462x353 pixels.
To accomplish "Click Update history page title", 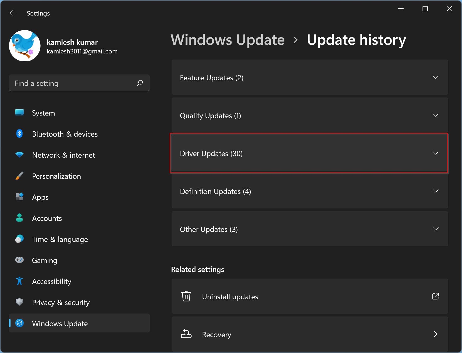I will point(356,40).
